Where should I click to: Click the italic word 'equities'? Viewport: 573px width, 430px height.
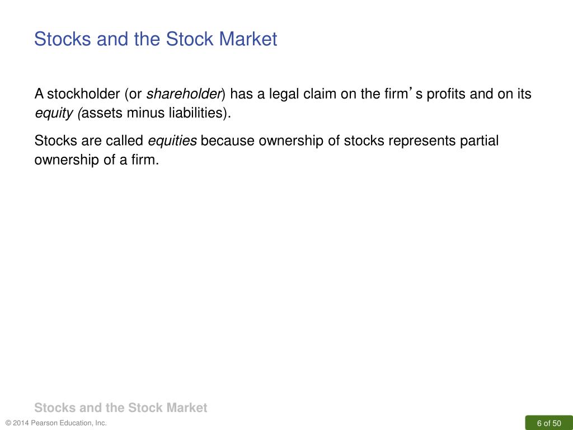(172, 141)
